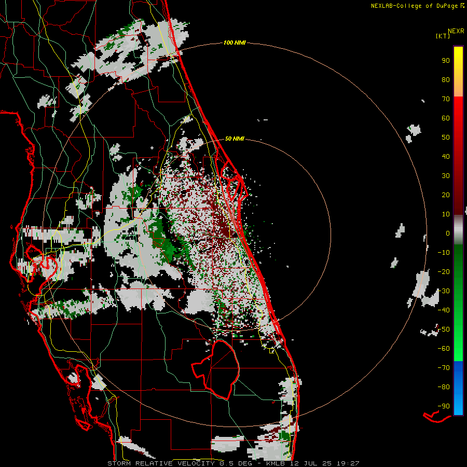467x467 pixels.
Task: Click the 100 NMI range ring label
Action: [x=235, y=43]
